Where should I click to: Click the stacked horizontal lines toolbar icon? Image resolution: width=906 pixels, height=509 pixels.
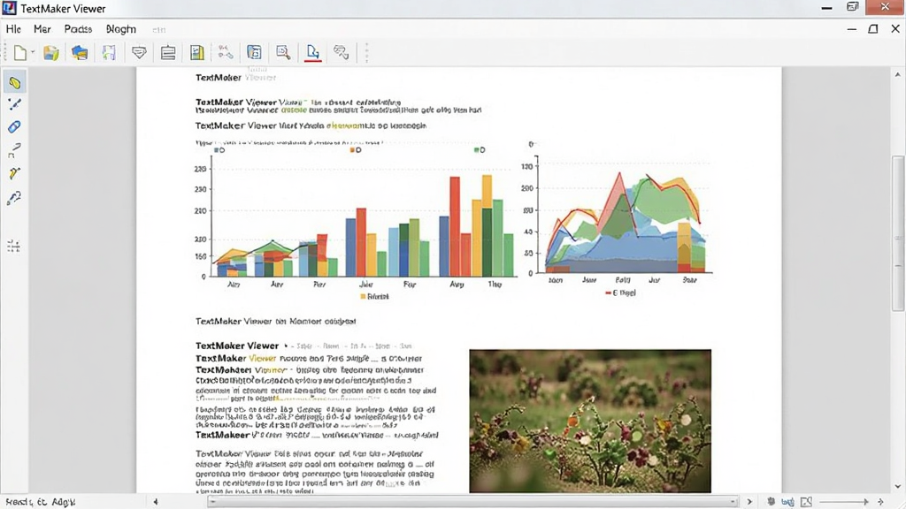point(168,52)
